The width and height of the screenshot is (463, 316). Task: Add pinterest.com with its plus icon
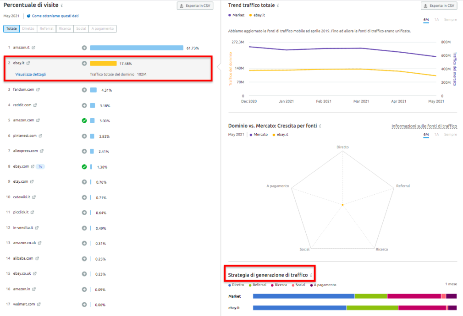[x=84, y=136]
